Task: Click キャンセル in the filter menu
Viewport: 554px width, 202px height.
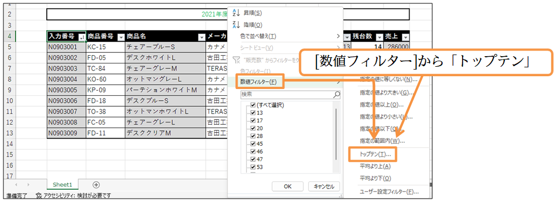Action: 324,186
